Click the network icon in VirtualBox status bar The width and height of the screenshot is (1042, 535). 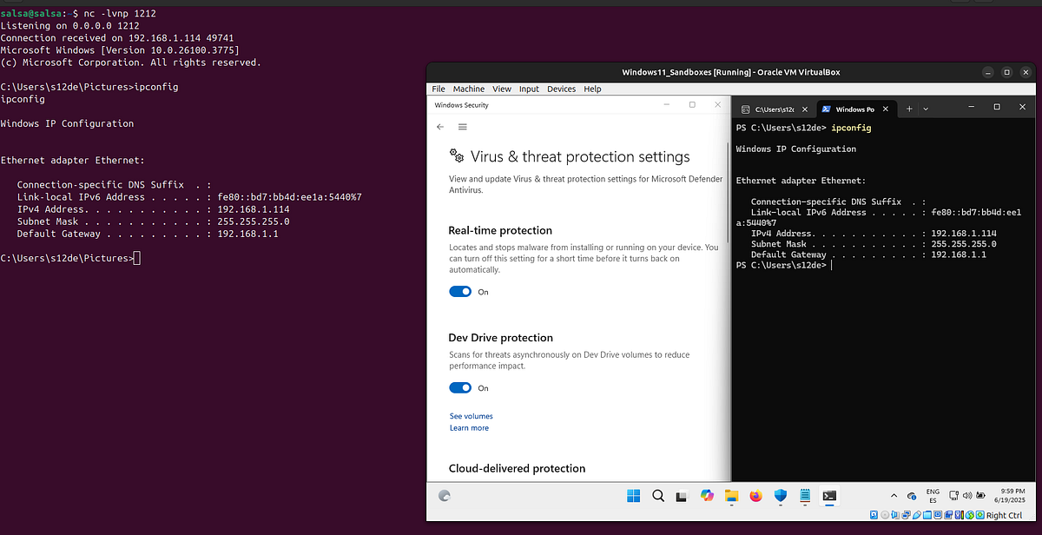pyautogui.click(x=906, y=515)
